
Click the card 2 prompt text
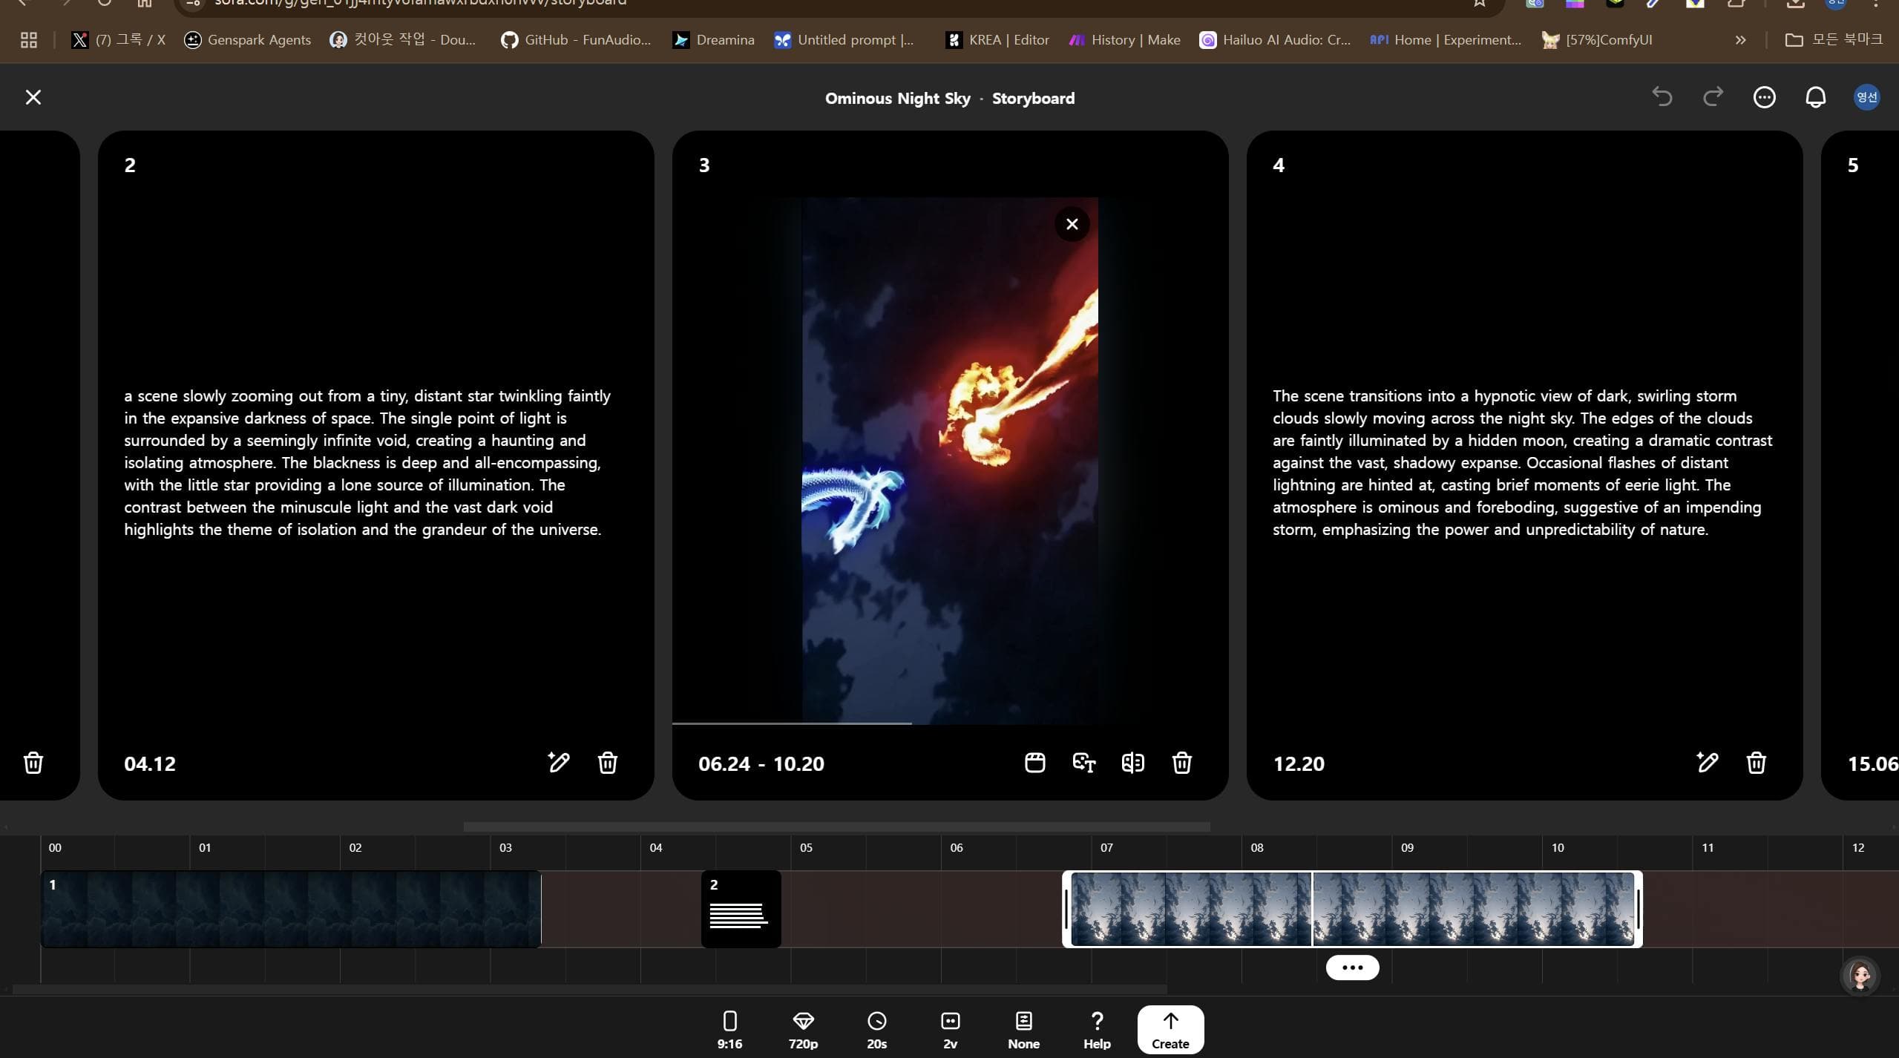coord(367,462)
